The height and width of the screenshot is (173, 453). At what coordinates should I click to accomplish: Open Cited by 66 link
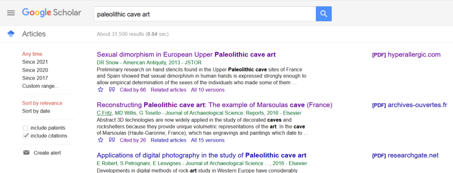[x=133, y=90]
